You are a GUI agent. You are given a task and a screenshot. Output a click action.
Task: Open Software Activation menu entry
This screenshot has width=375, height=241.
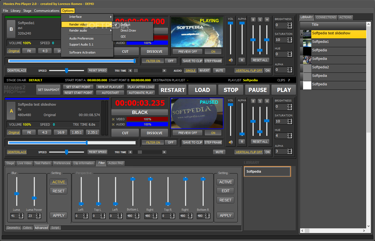(x=87, y=52)
